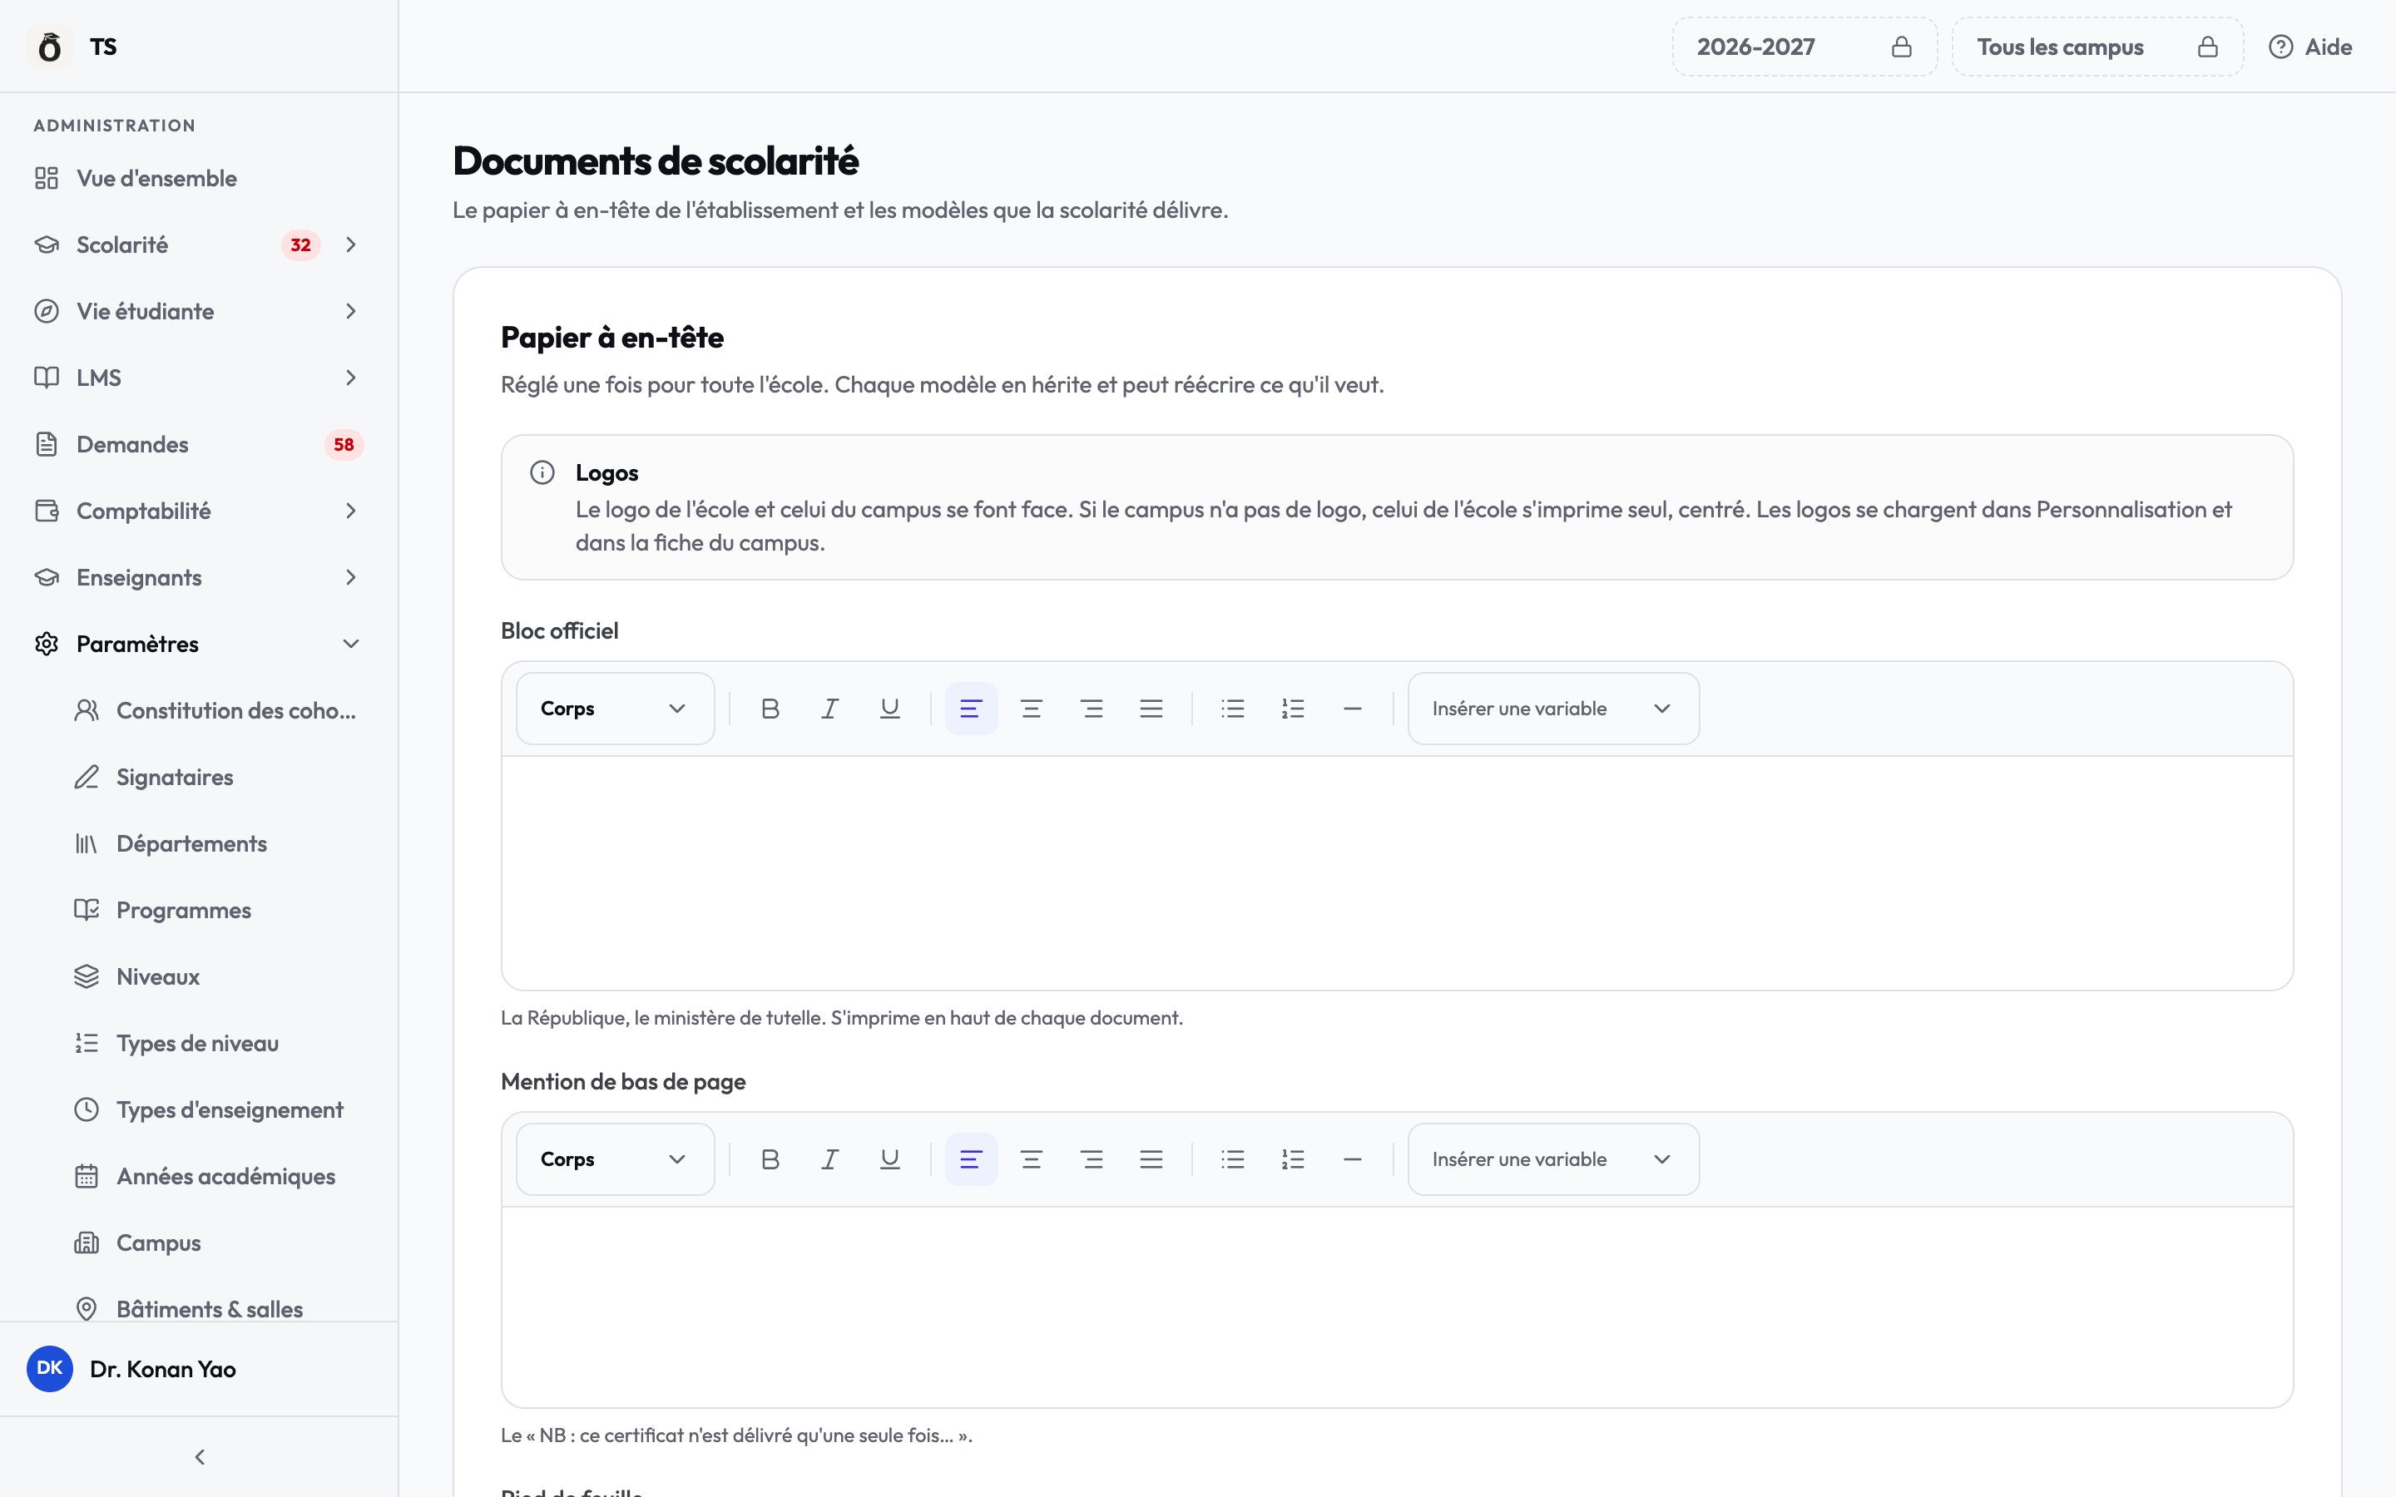Screen dimensions: 2396x1497
Task: Center align text in Bloc officiel editor
Action: 1032,709
